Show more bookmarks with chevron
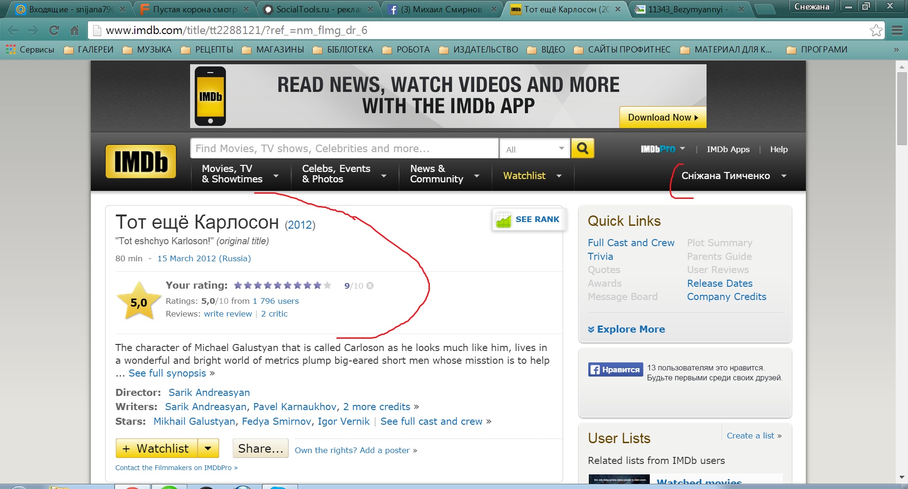Screen dimensions: 908x489 click(x=896, y=50)
